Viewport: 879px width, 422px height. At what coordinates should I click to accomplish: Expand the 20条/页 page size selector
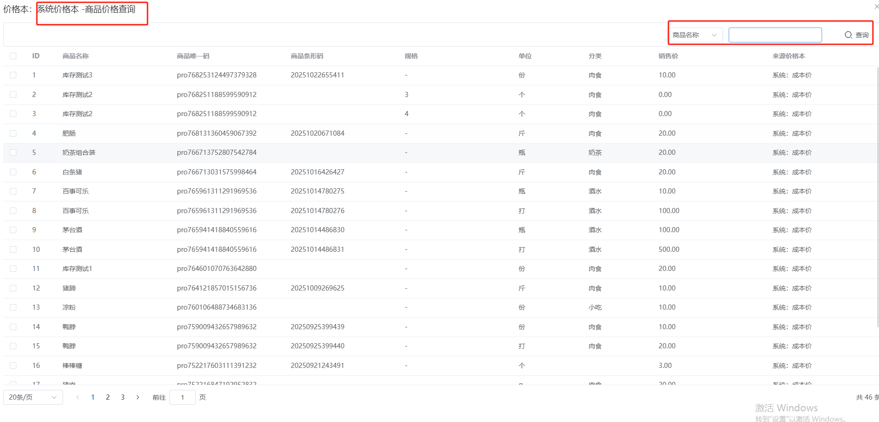pos(33,397)
